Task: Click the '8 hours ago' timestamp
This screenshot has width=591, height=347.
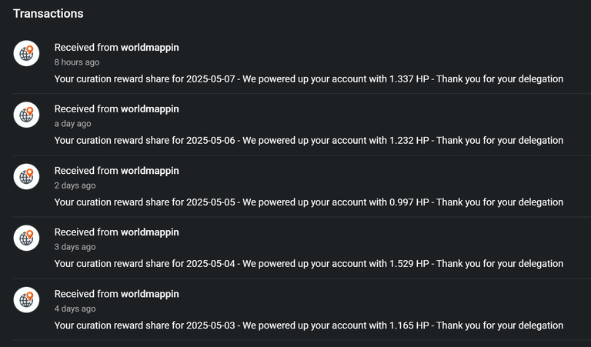Action: click(x=77, y=62)
